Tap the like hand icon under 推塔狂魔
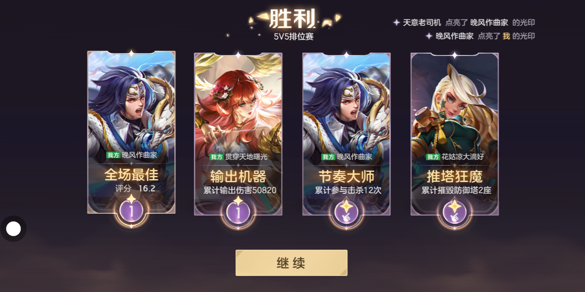Screen dimensions: 585x292 coord(455,213)
